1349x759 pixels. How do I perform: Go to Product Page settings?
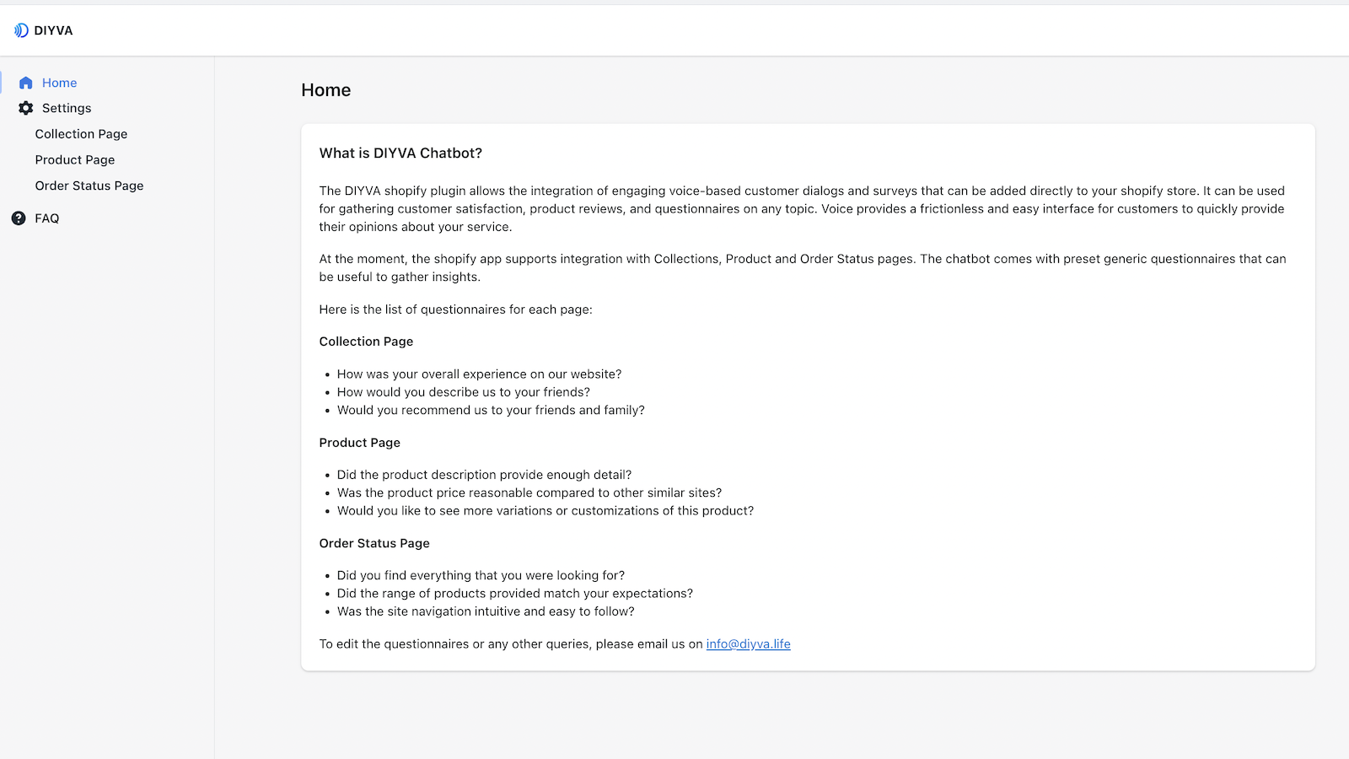click(75, 160)
